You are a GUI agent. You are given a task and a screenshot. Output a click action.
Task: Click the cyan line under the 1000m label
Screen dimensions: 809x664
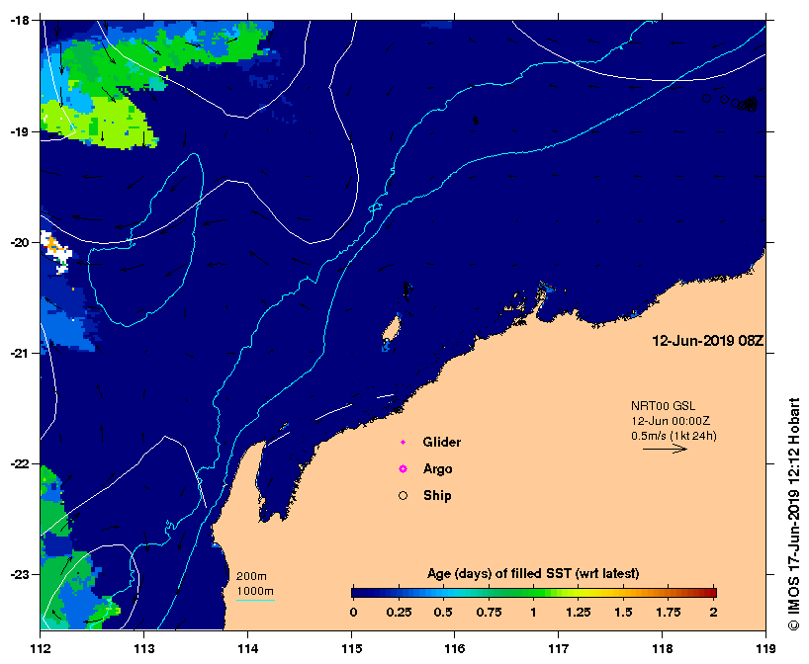(x=255, y=600)
